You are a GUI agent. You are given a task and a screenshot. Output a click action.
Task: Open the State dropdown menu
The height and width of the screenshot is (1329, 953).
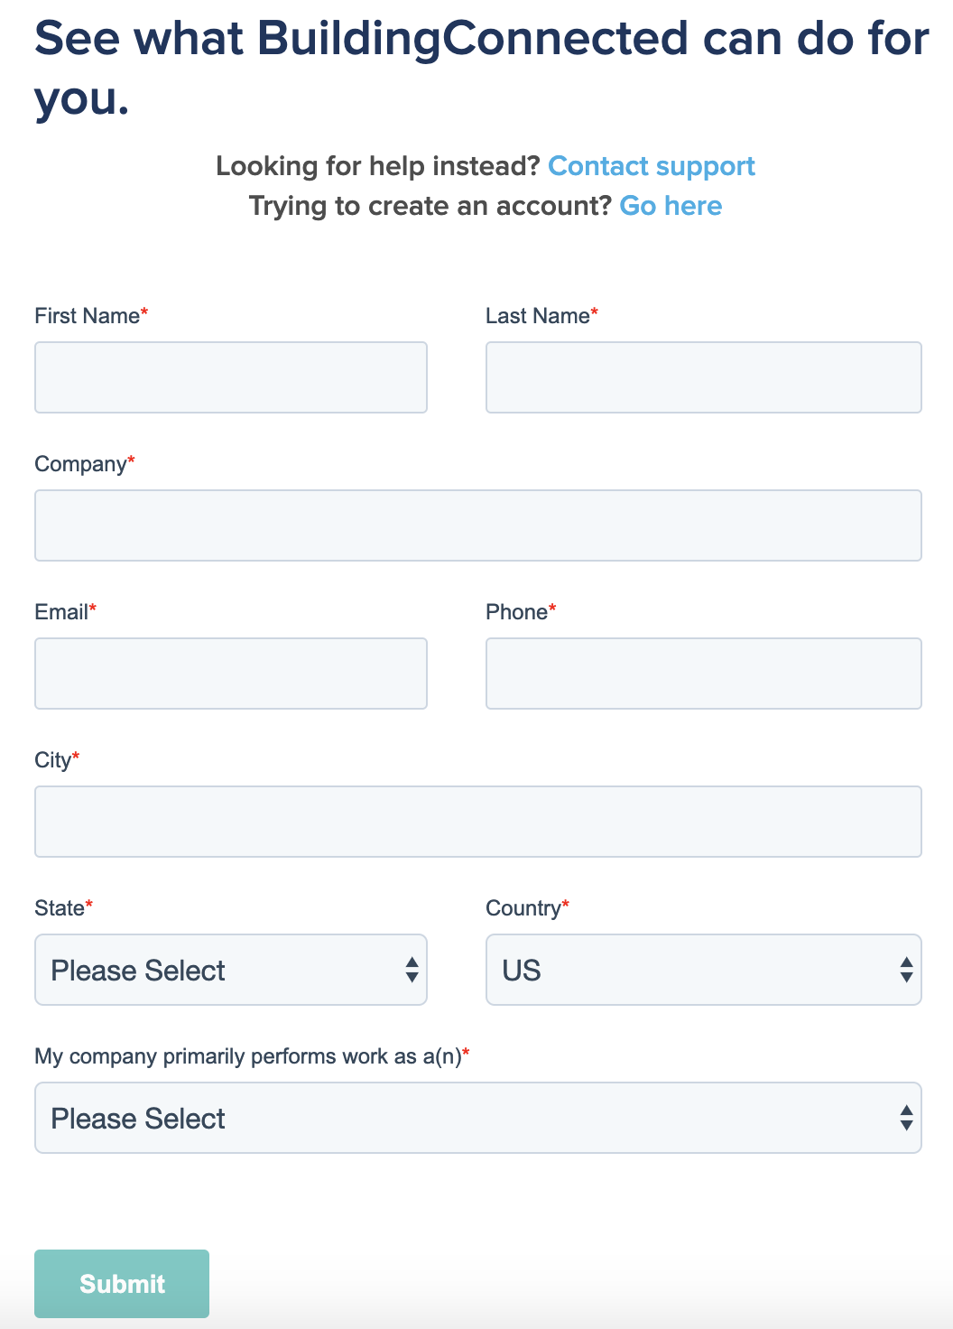click(x=230, y=970)
